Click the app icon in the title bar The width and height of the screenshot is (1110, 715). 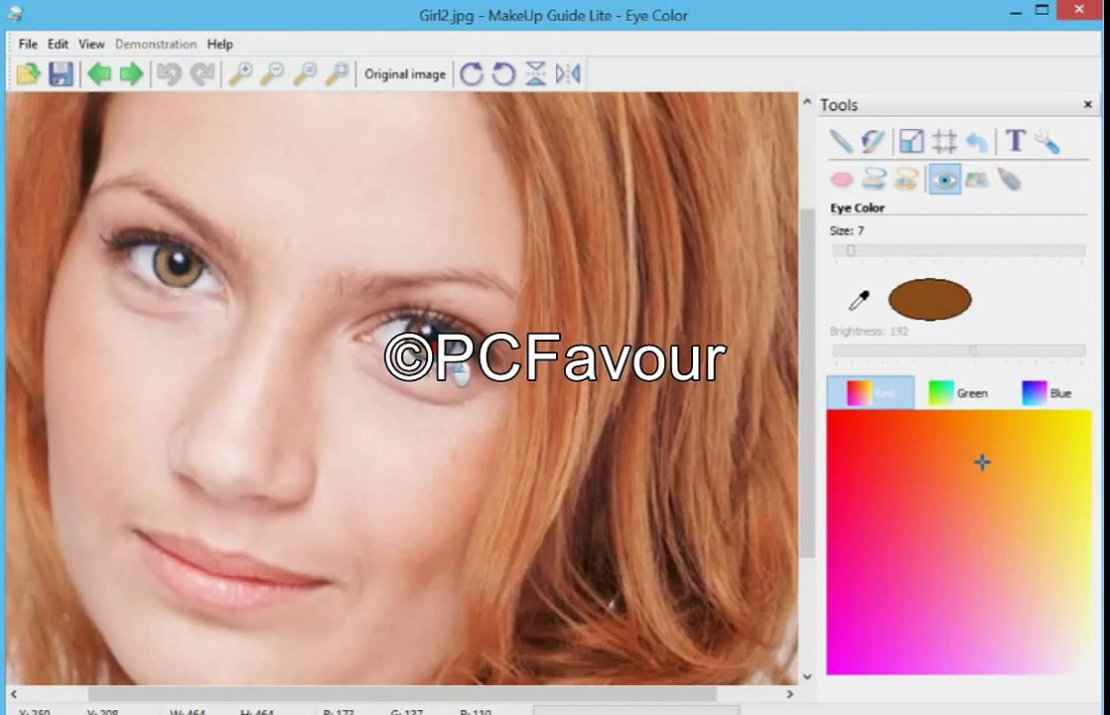coord(14,14)
